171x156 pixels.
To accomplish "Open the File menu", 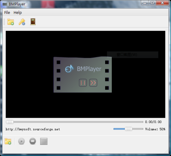I will pyautogui.click(x=7, y=13).
